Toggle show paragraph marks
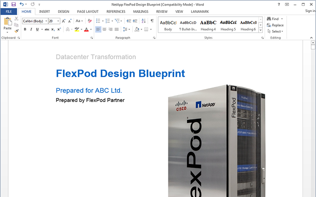The height and width of the screenshot is (197, 316). (x=152, y=21)
